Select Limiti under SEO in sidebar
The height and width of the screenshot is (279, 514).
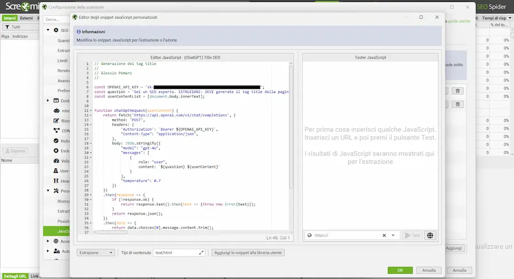pyautogui.click(x=62, y=60)
